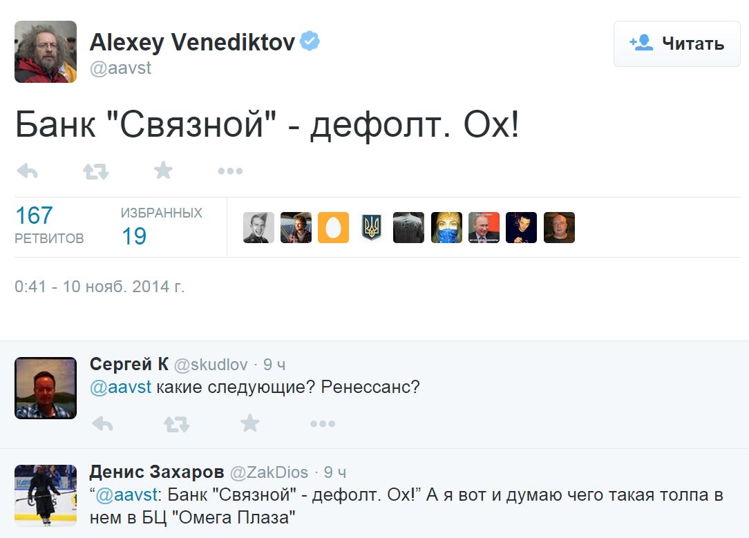
Task: Open the egg avatar among retweeters
Action: tap(333, 227)
